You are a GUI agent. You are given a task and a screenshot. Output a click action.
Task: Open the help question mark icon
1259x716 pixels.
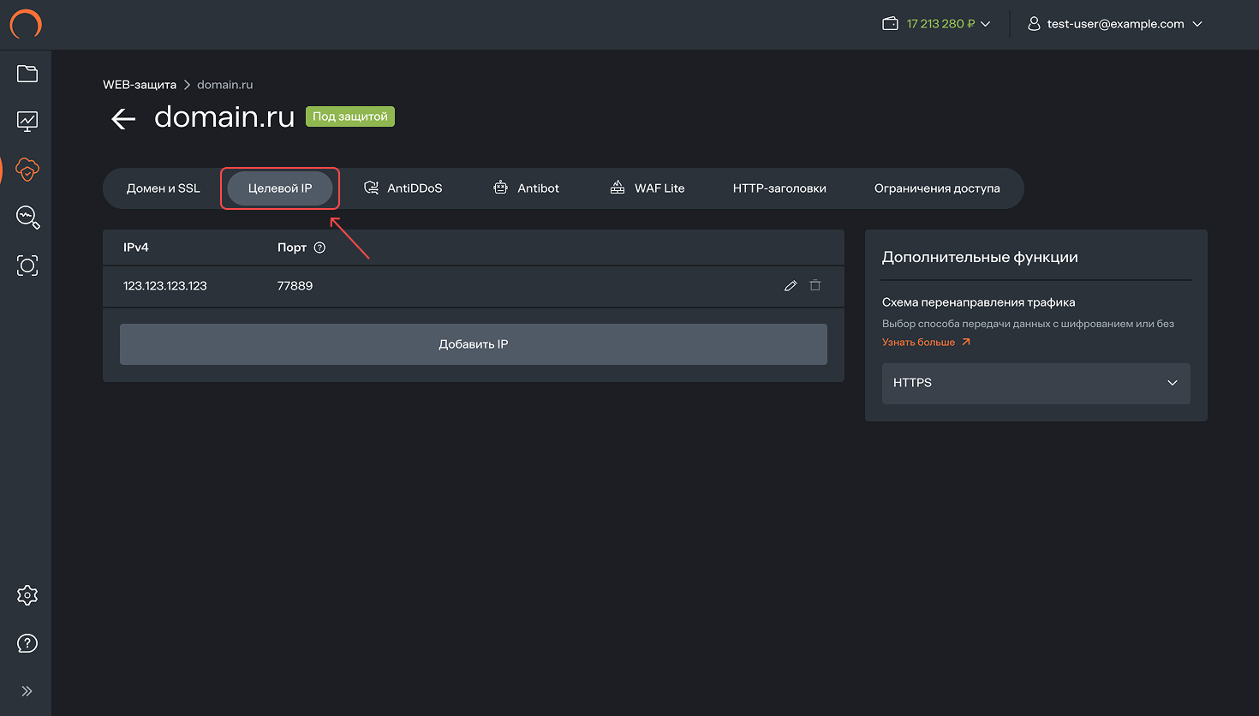tap(27, 643)
